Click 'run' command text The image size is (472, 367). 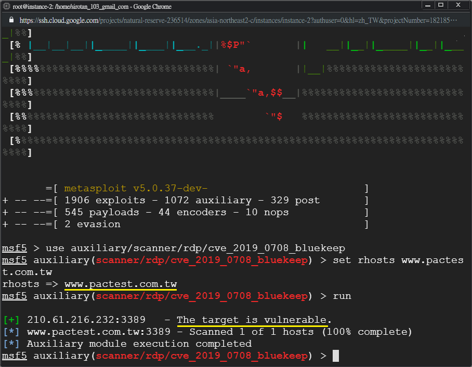coord(342,296)
